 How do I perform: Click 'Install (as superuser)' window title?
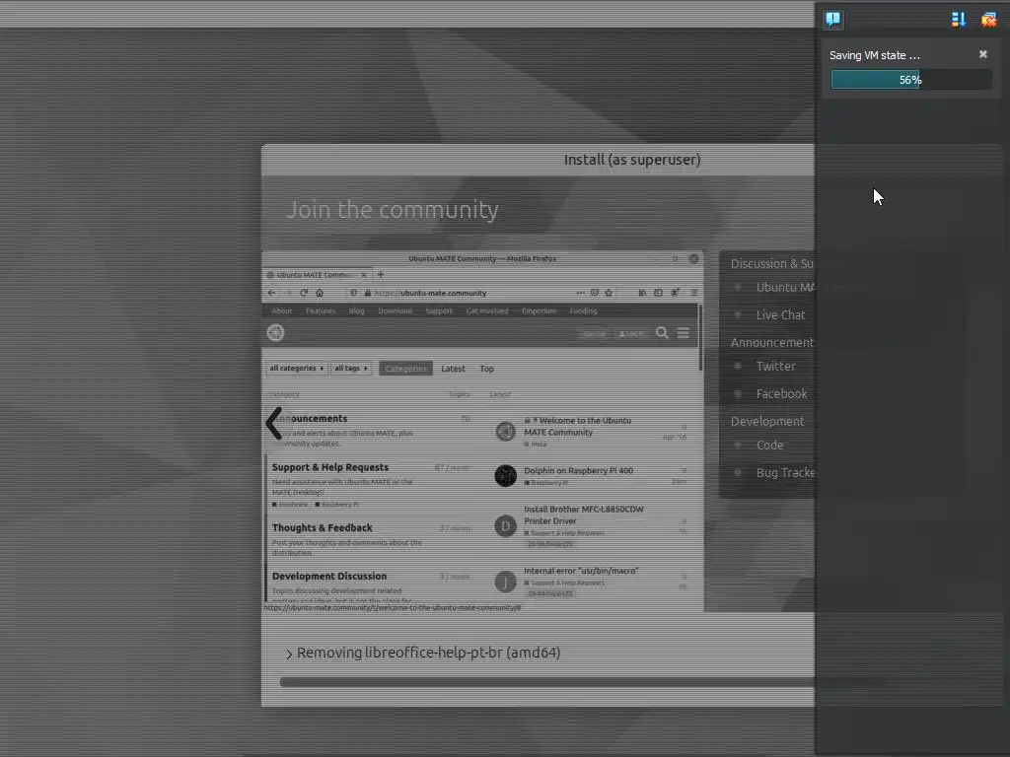click(x=632, y=160)
